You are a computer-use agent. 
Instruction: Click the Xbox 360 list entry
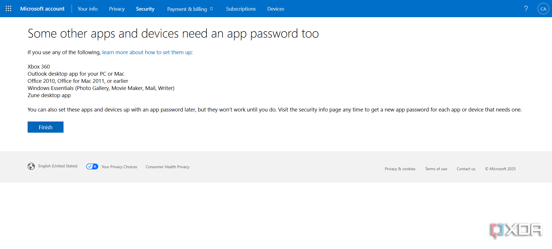click(39, 66)
